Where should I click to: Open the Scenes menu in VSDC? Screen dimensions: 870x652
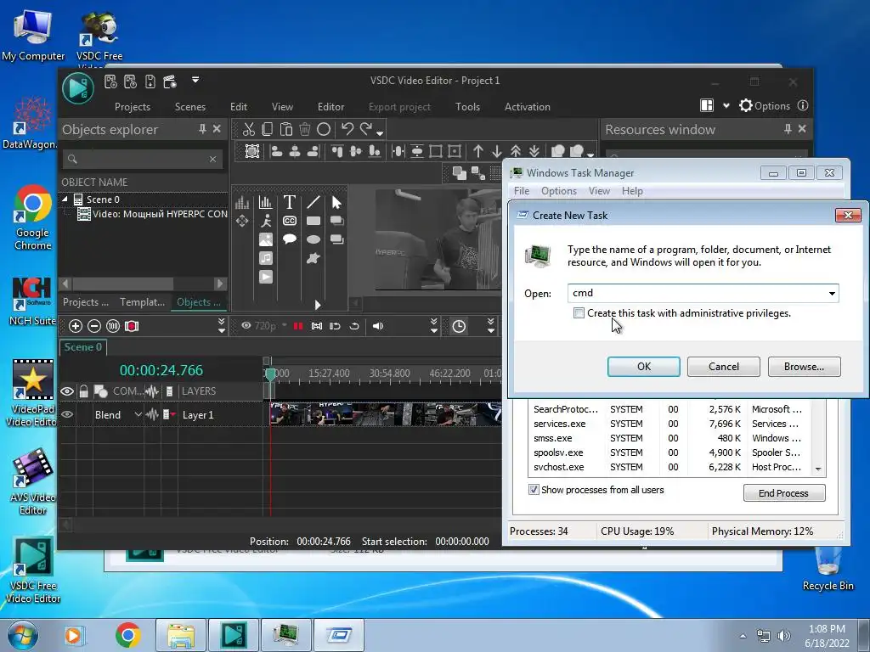point(189,107)
